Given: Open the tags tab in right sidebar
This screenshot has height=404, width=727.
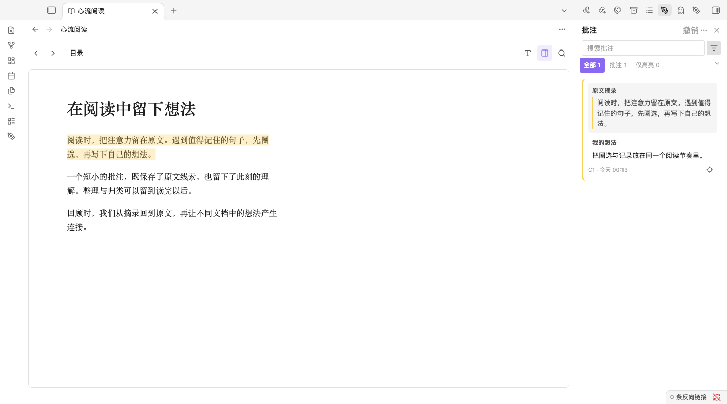Looking at the screenshot, I should point(617,10).
